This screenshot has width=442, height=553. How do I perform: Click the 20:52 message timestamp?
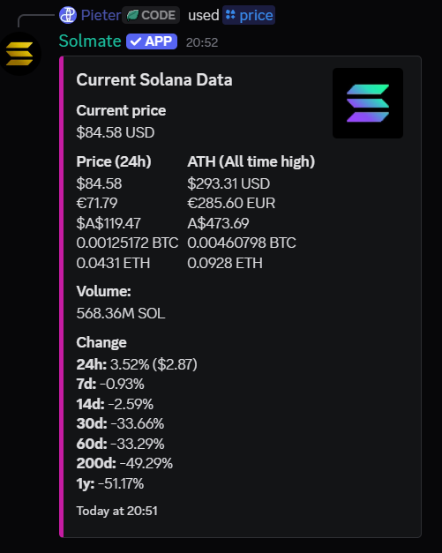tap(202, 42)
